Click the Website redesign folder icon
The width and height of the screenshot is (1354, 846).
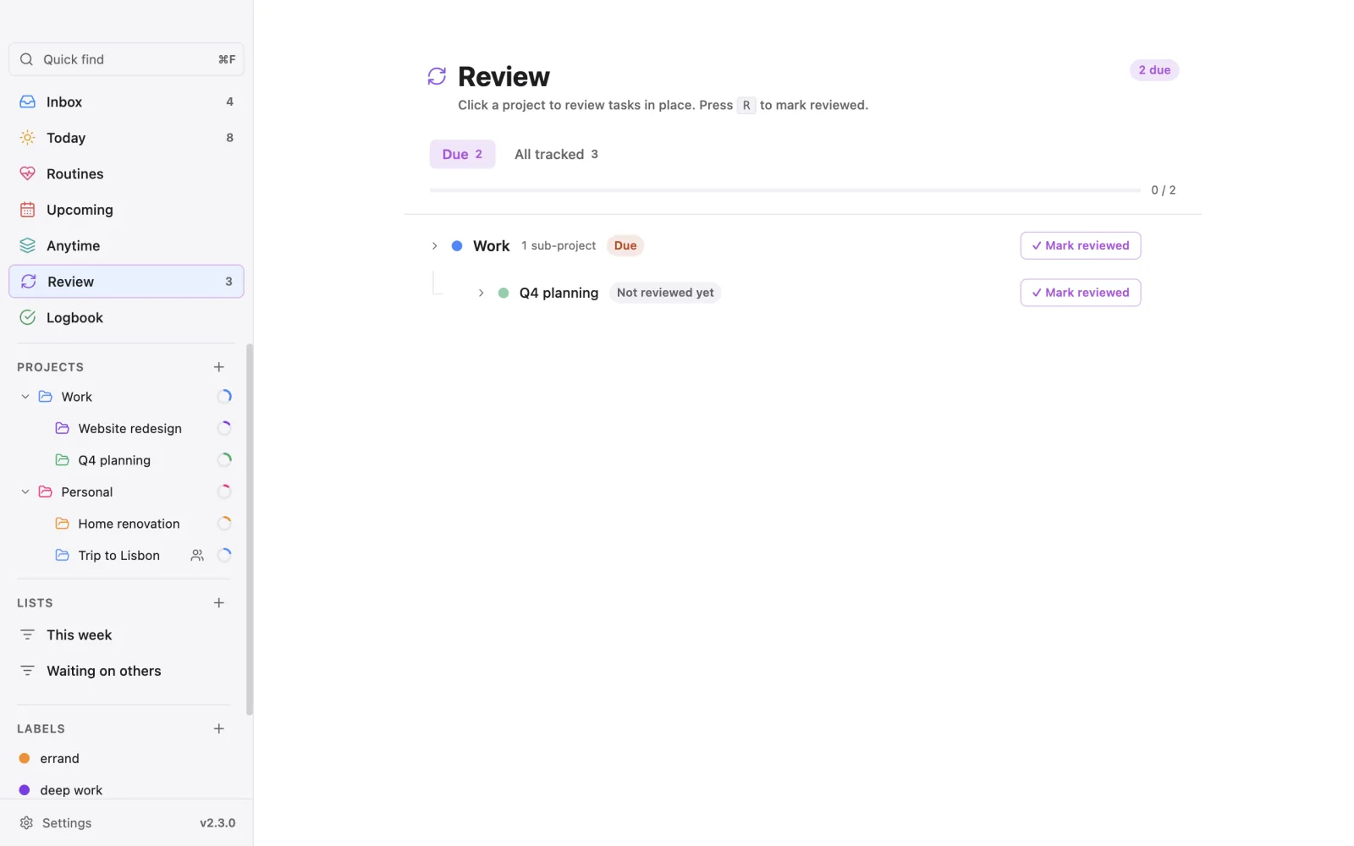click(63, 429)
